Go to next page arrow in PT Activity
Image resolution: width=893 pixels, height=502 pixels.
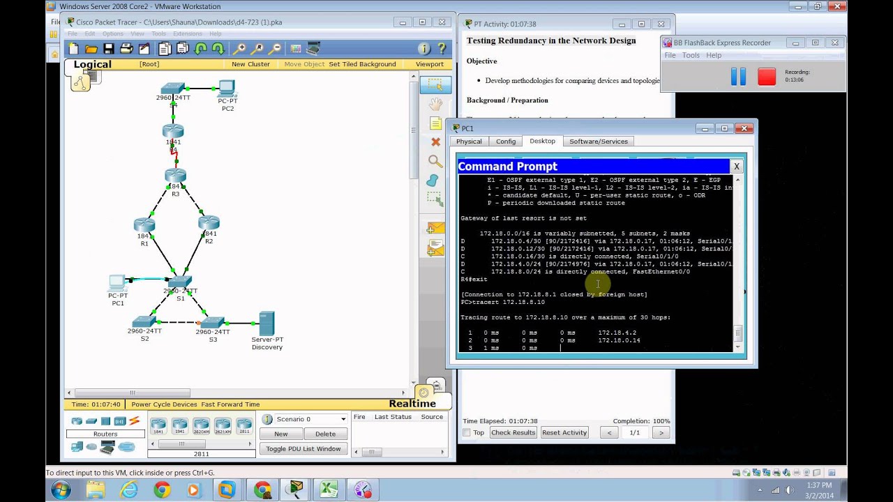tap(661, 432)
